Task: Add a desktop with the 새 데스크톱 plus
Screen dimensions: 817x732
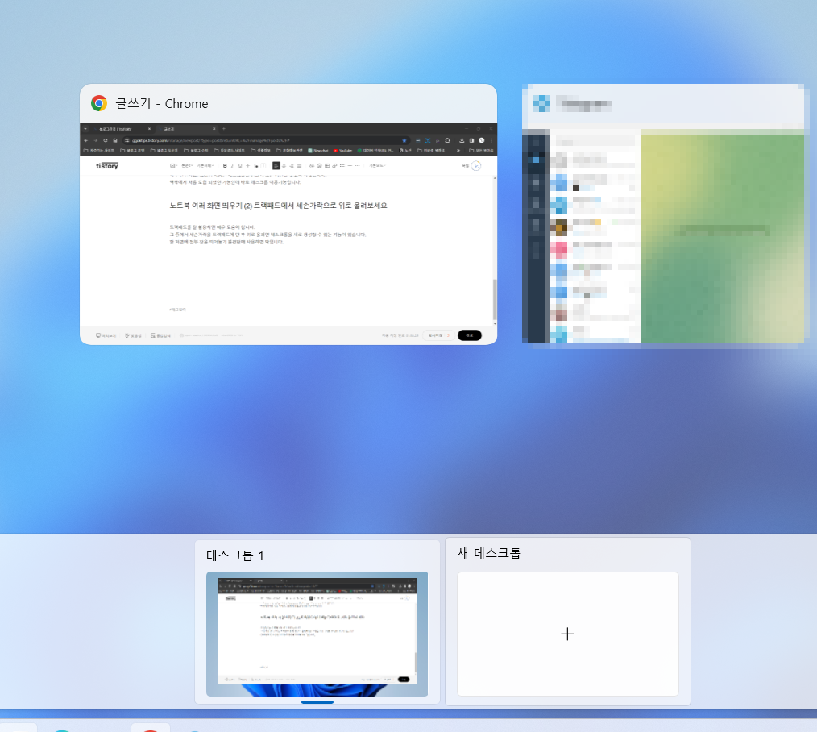Action: [567, 634]
